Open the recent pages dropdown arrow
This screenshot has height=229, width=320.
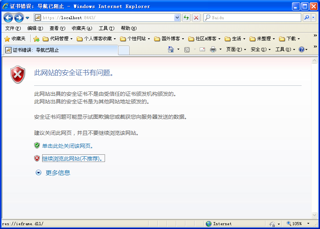click(27, 18)
